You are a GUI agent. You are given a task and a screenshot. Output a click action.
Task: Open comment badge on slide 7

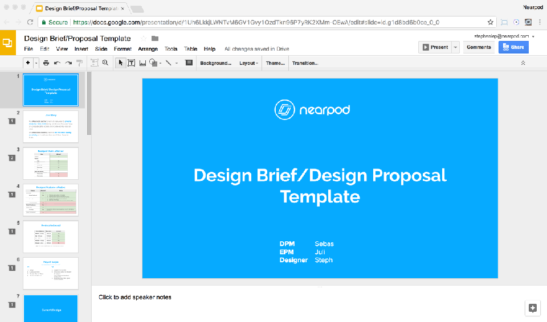(x=12, y=305)
